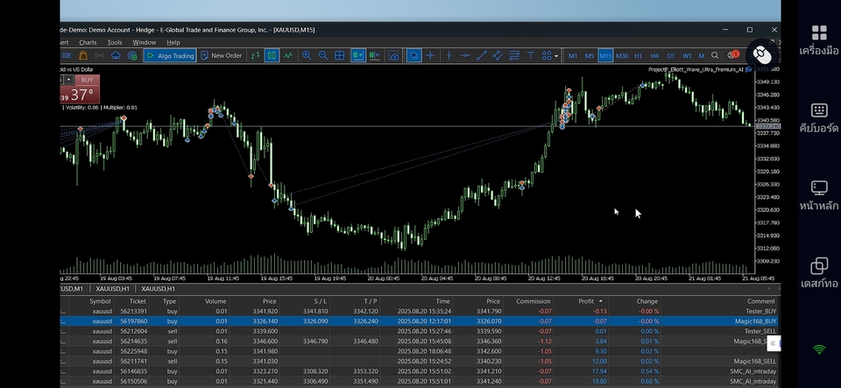Expand the one-click trading volume arrow
Viewport: 841px width, 388px height.
68,80
